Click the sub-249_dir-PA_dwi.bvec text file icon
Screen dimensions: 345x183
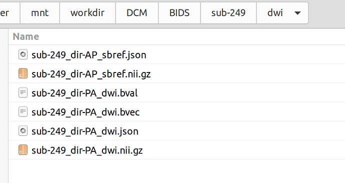click(23, 111)
